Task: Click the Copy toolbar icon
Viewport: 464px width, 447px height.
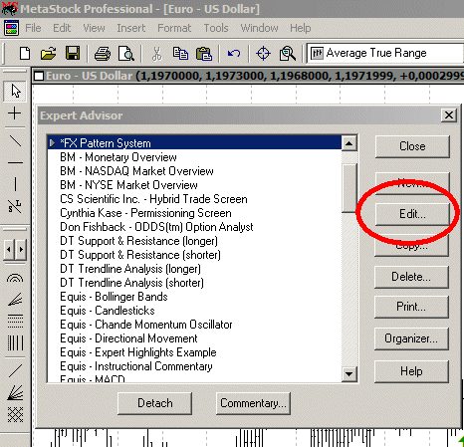Action: (x=180, y=54)
